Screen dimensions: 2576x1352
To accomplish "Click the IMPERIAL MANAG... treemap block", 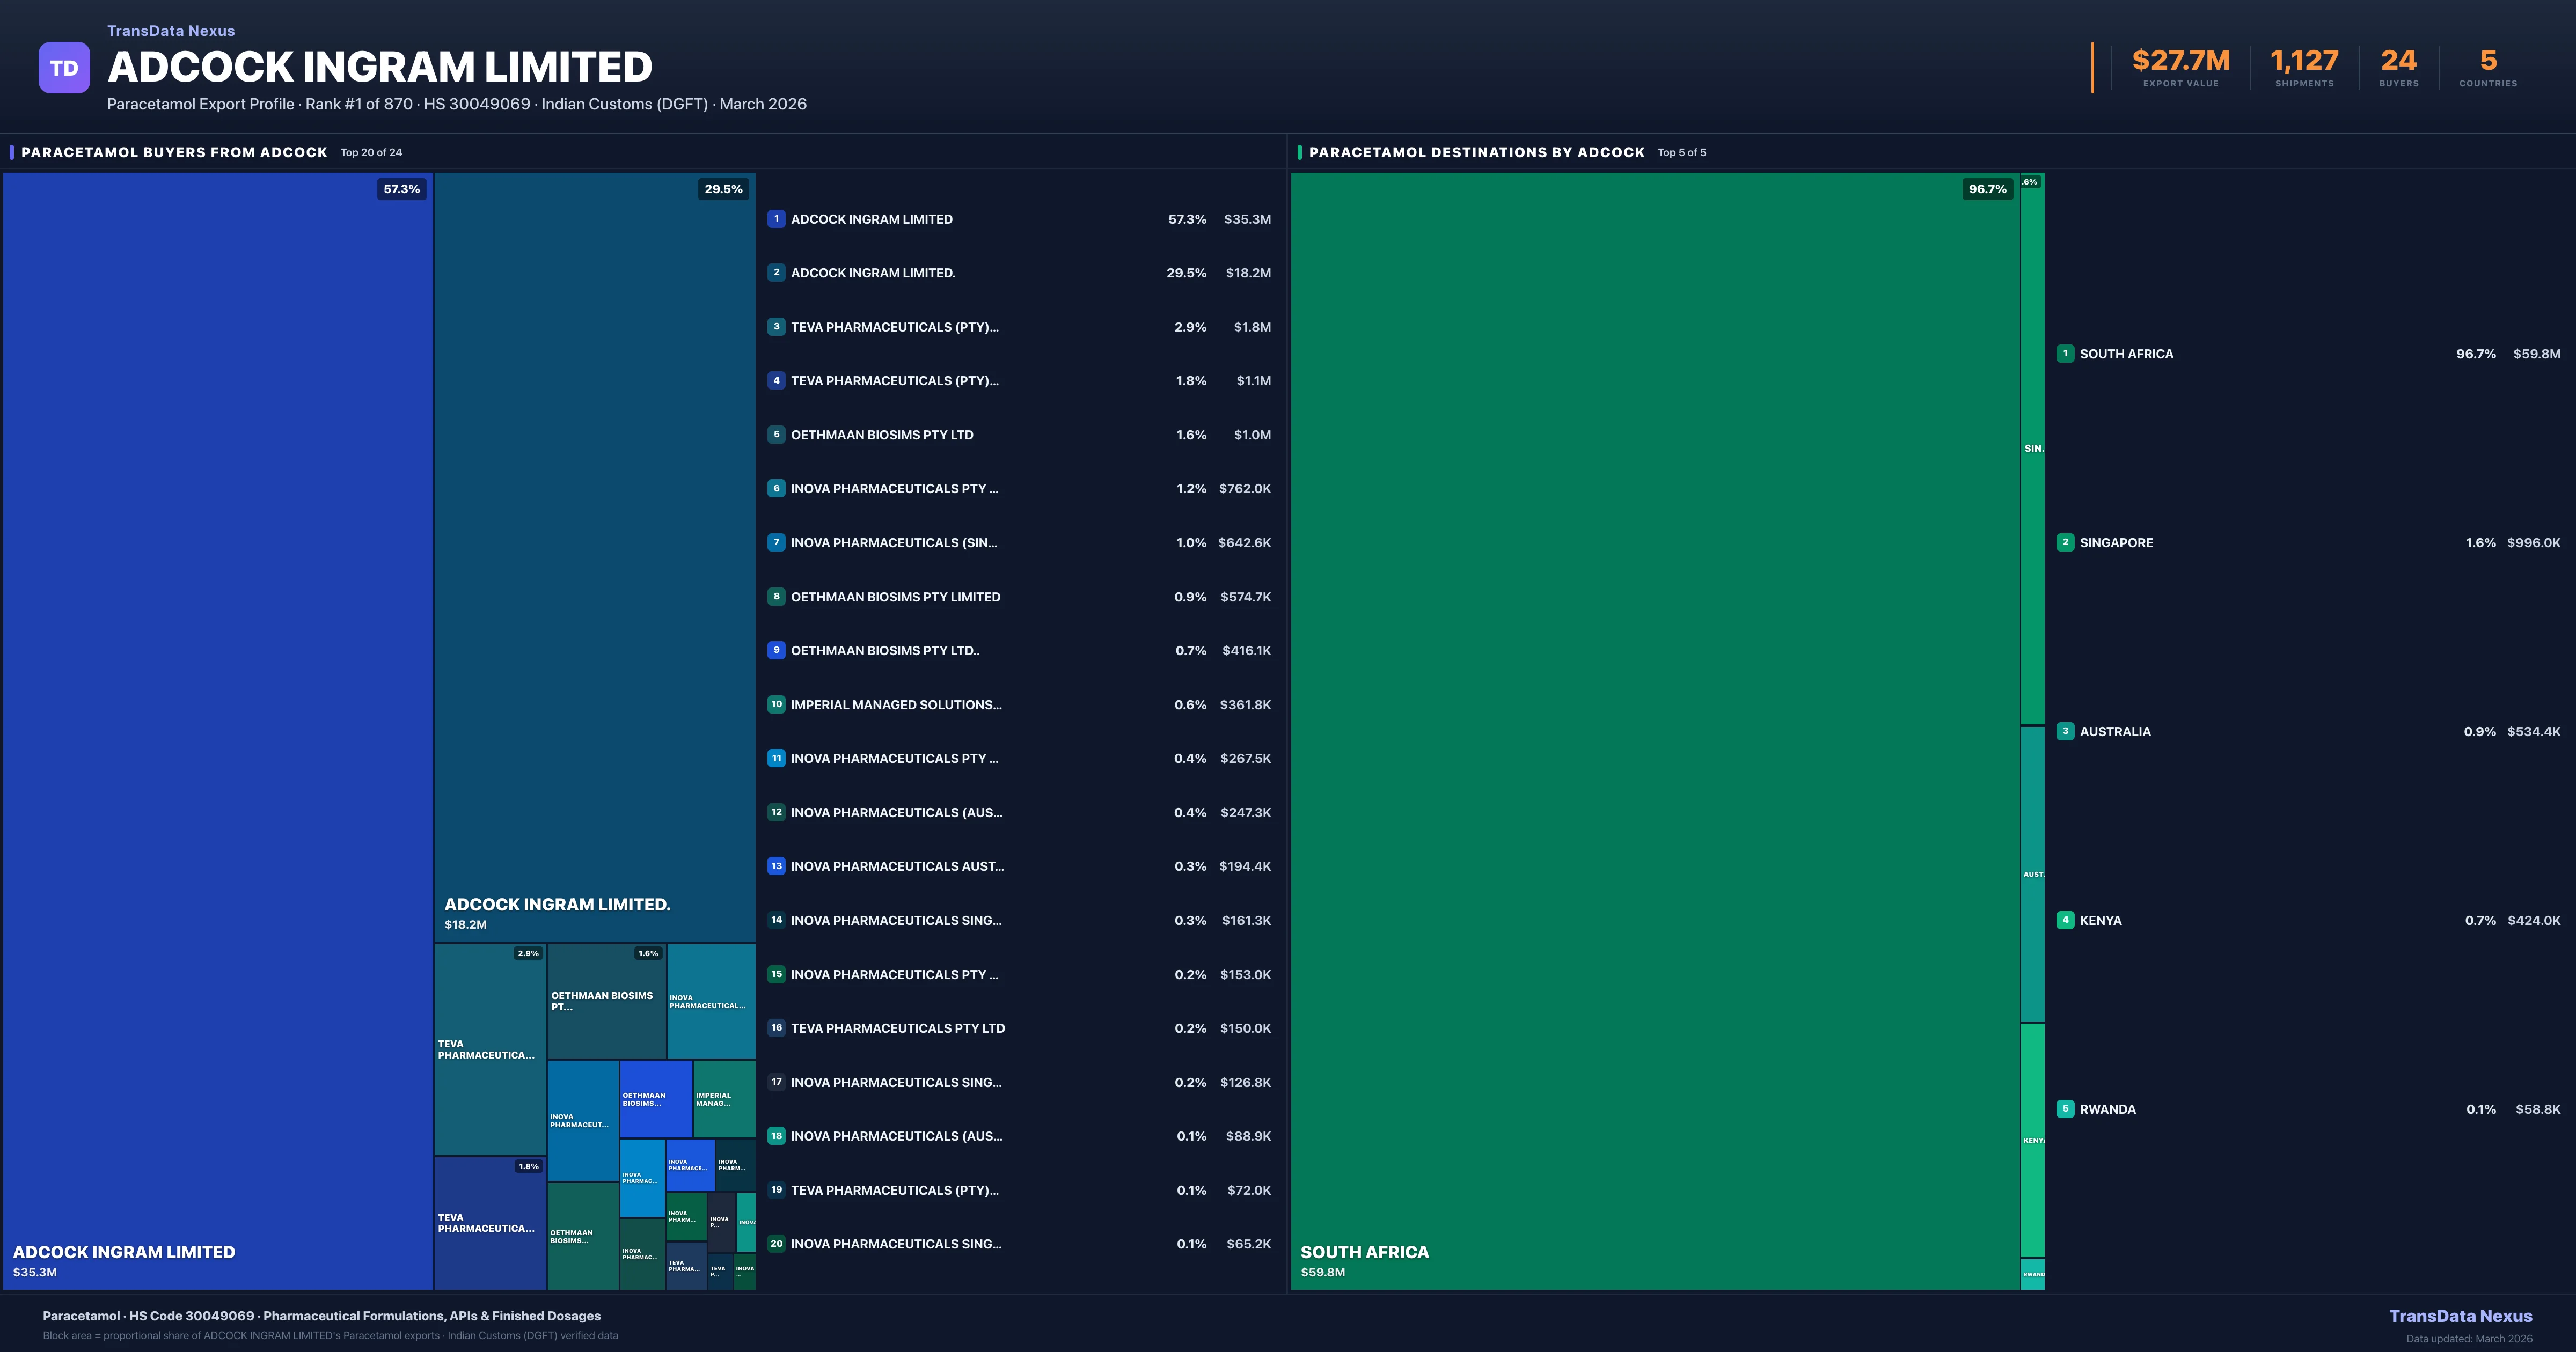I will [724, 1099].
